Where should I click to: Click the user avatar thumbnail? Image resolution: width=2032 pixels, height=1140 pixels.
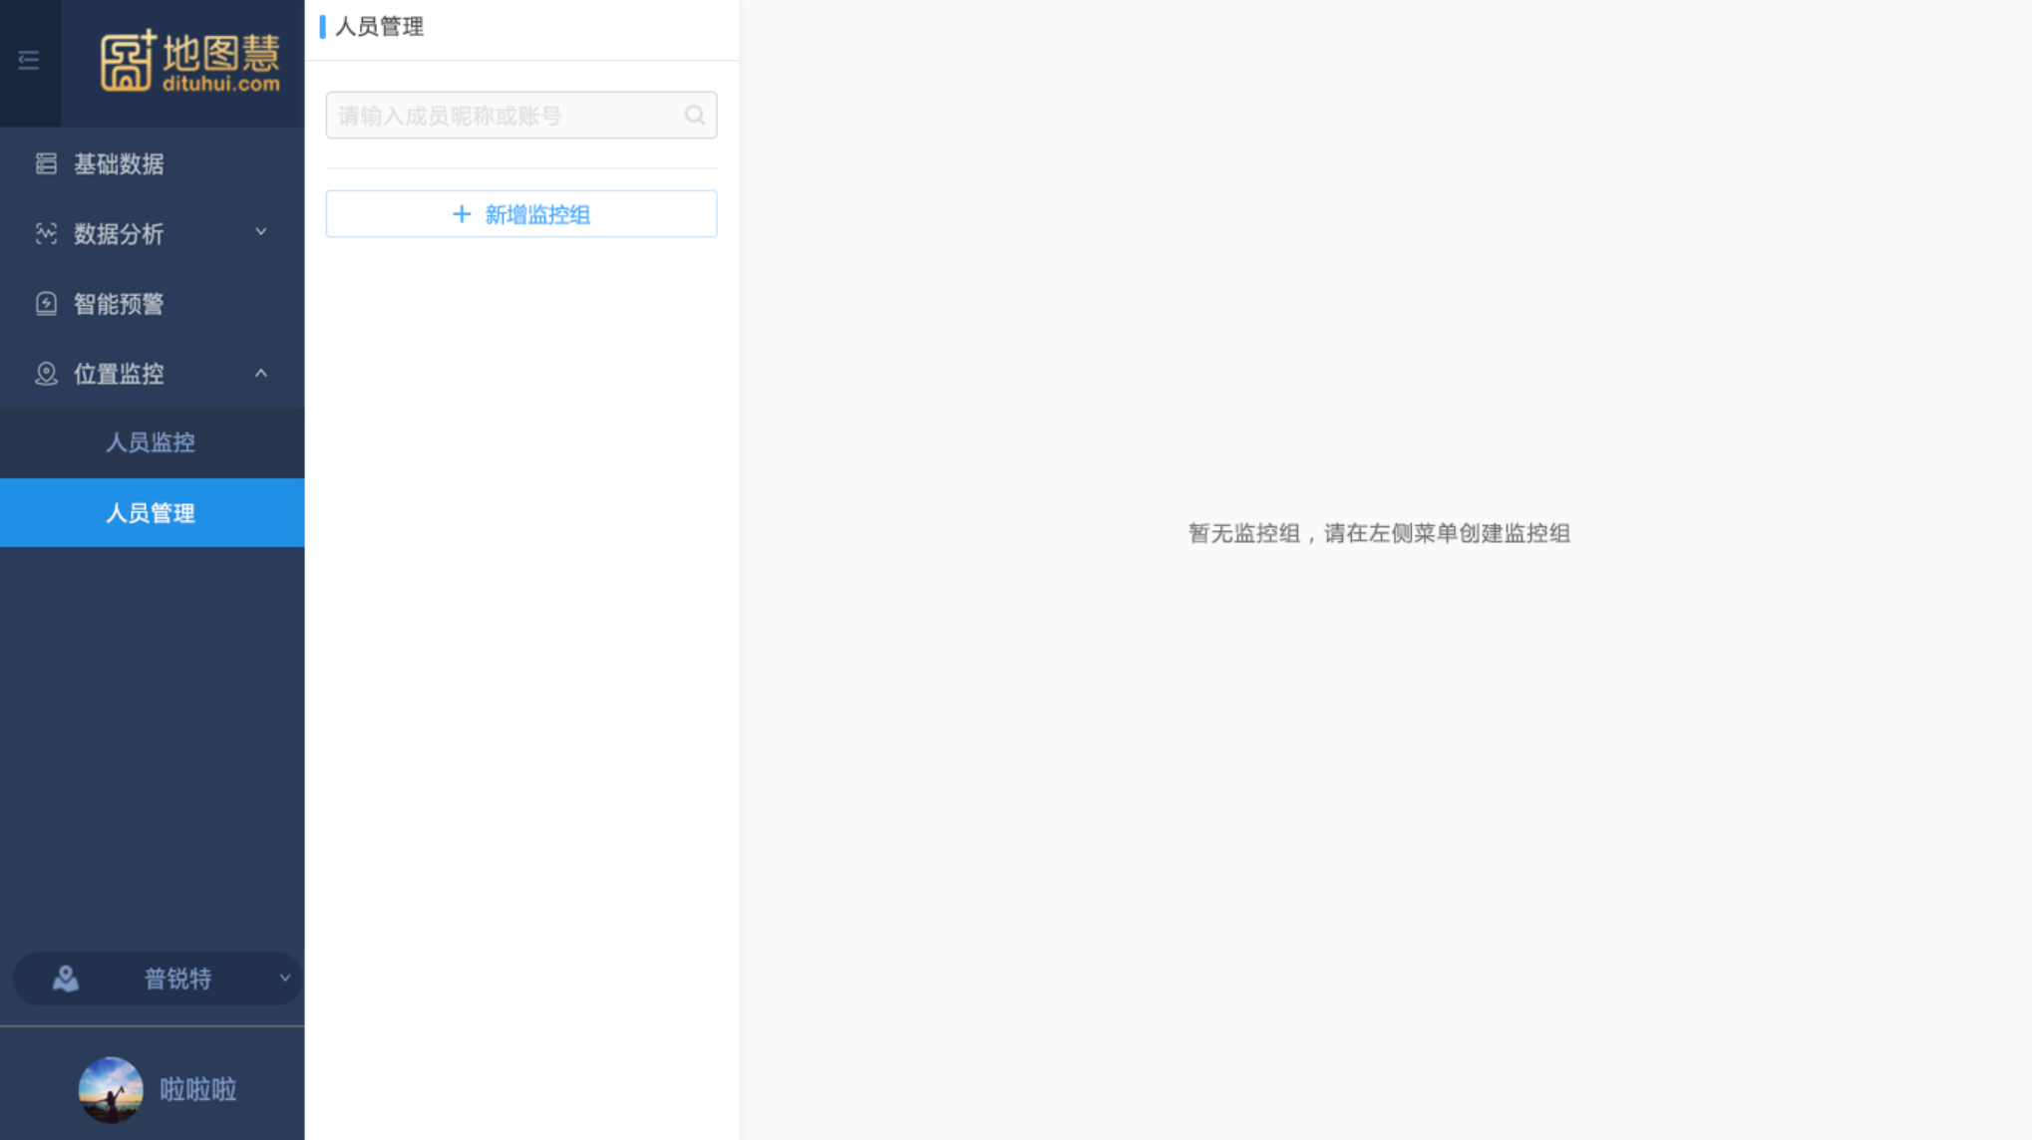click(x=111, y=1089)
